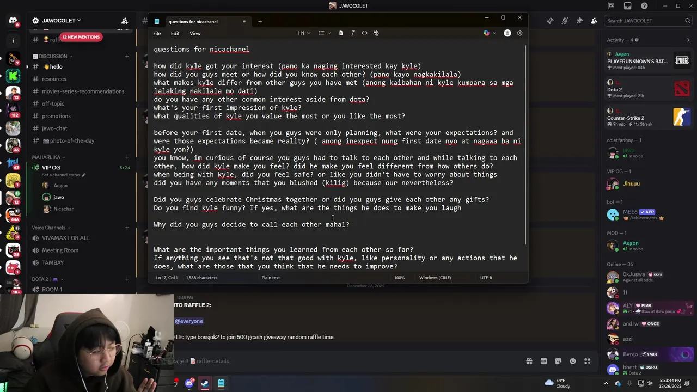Open the GIF picker icon
This screenshot has height=392, width=697.
(x=543, y=361)
